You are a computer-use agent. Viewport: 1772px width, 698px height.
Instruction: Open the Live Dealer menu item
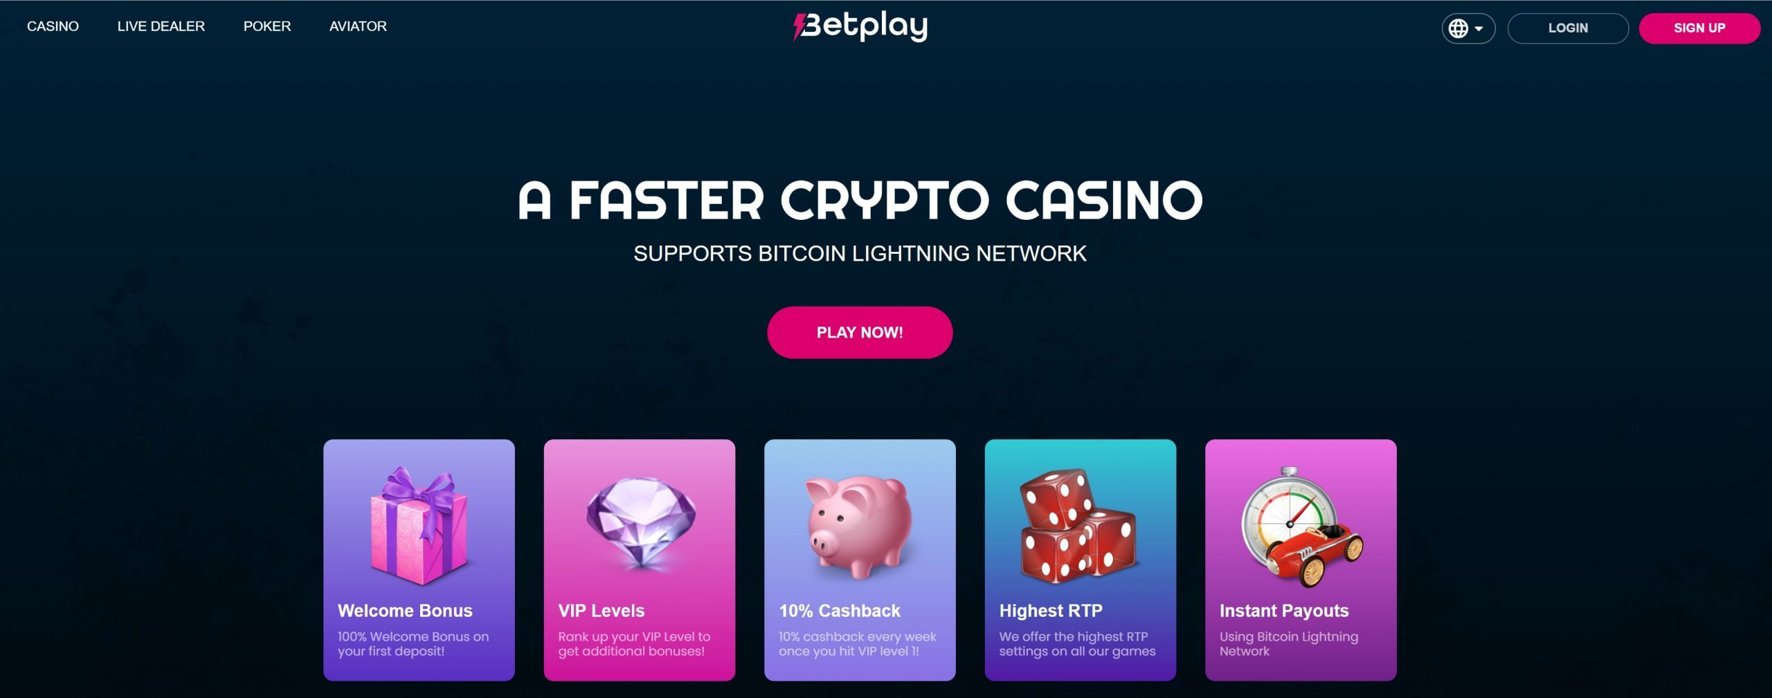161,26
